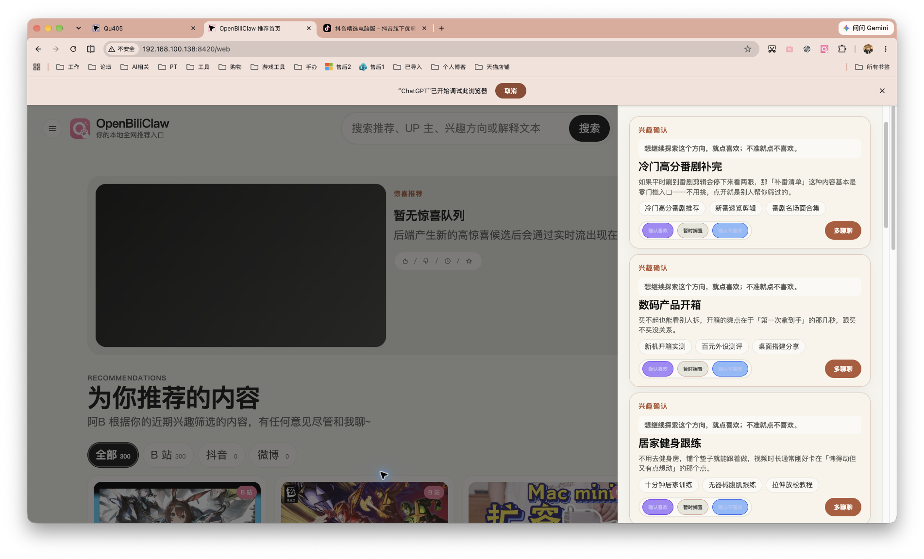
Task: Switch to the Qu405 browser tab
Action: click(x=144, y=28)
